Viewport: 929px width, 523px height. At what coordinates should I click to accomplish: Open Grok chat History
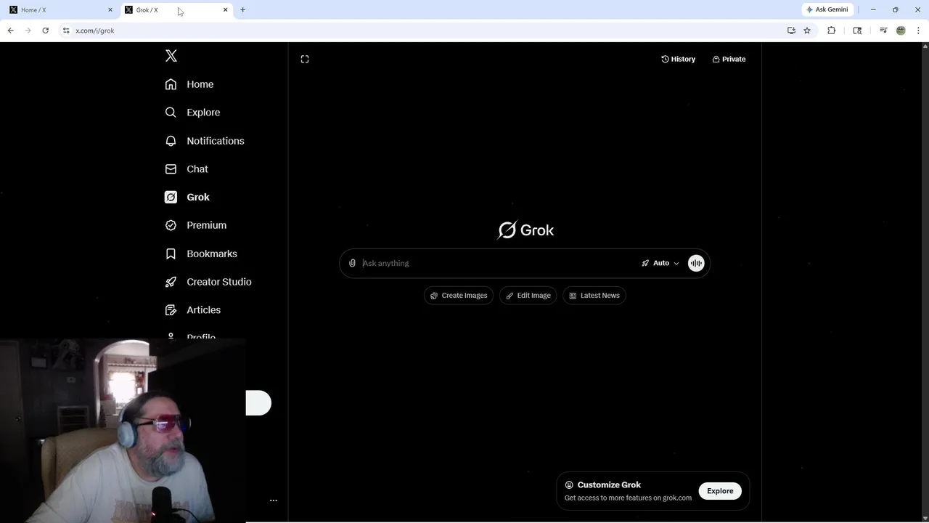678,59
